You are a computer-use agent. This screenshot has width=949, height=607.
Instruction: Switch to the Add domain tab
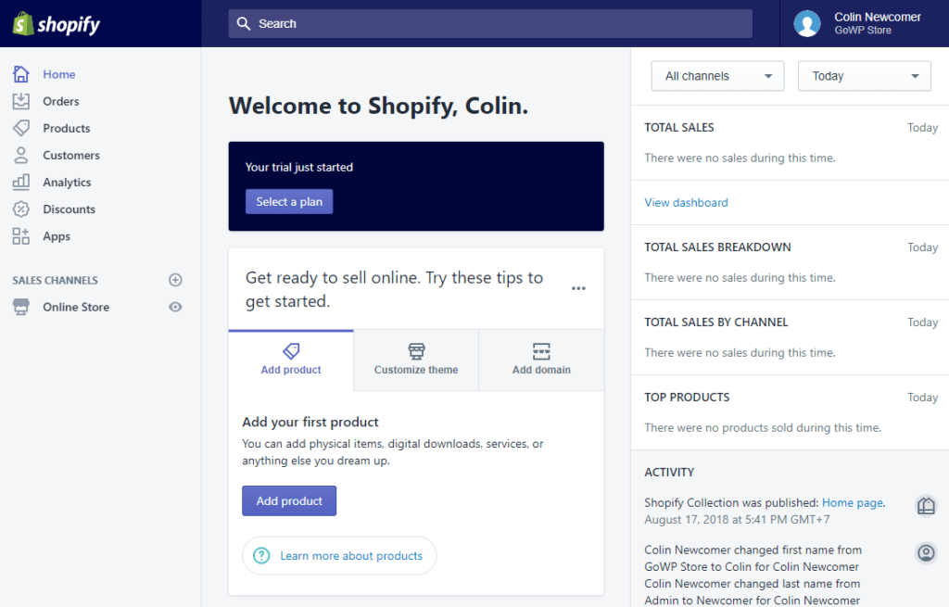point(541,360)
